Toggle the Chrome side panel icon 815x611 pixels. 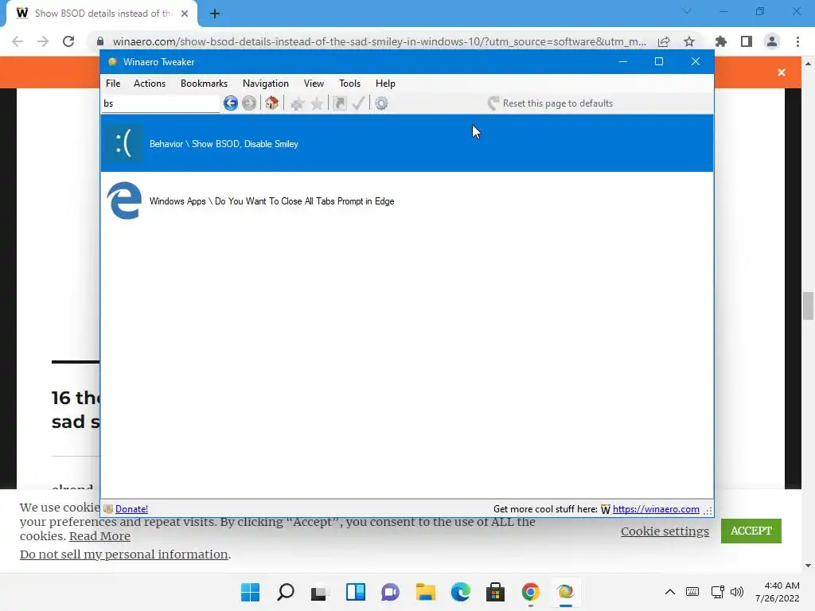coord(746,41)
